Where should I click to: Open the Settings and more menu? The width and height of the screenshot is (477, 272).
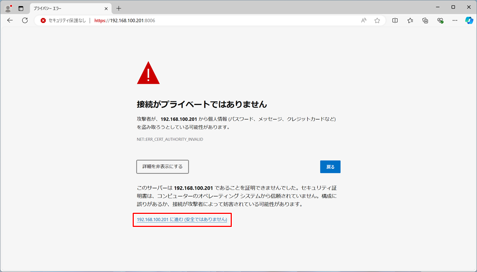point(454,20)
